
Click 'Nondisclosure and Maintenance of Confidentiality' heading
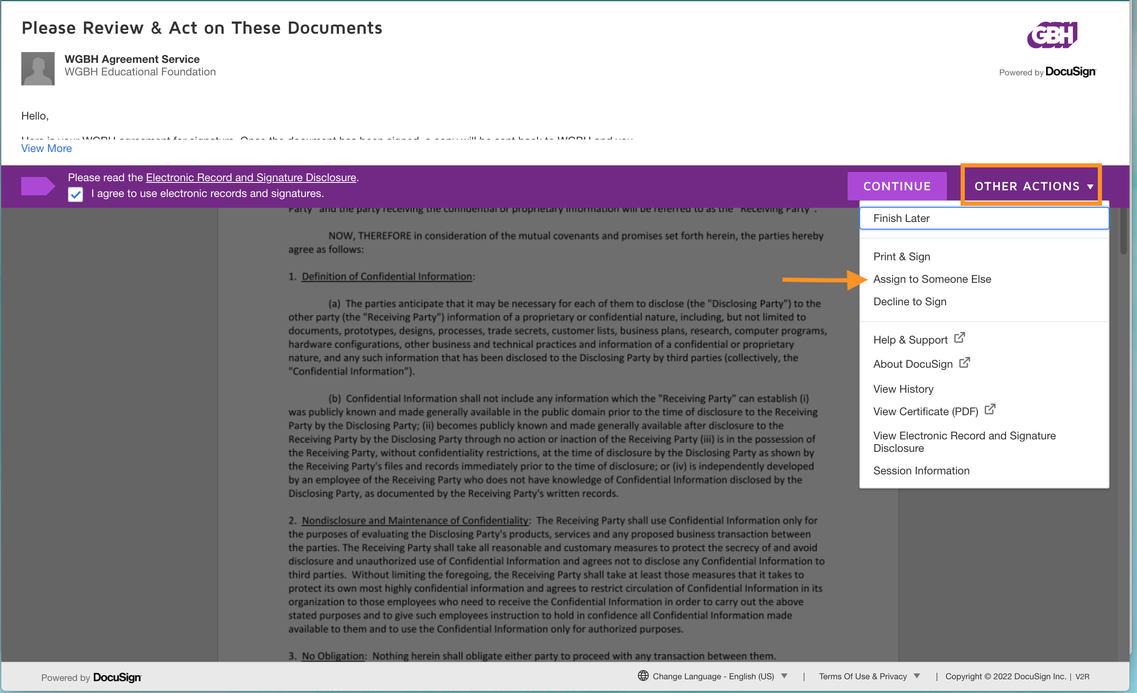[415, 520]
